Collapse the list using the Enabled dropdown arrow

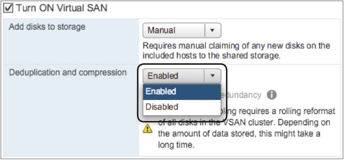pyautogui.click(x=212, y=76)
